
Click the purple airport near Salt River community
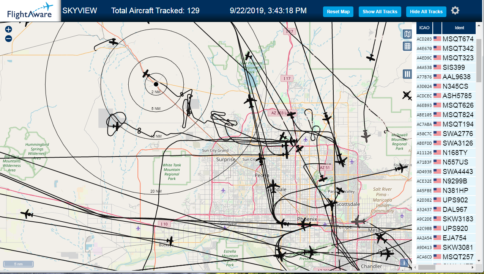pyautogui.click(x=402, y=216)
